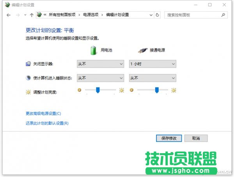Click the on-battery brightness slider thumb

[98, 90]
